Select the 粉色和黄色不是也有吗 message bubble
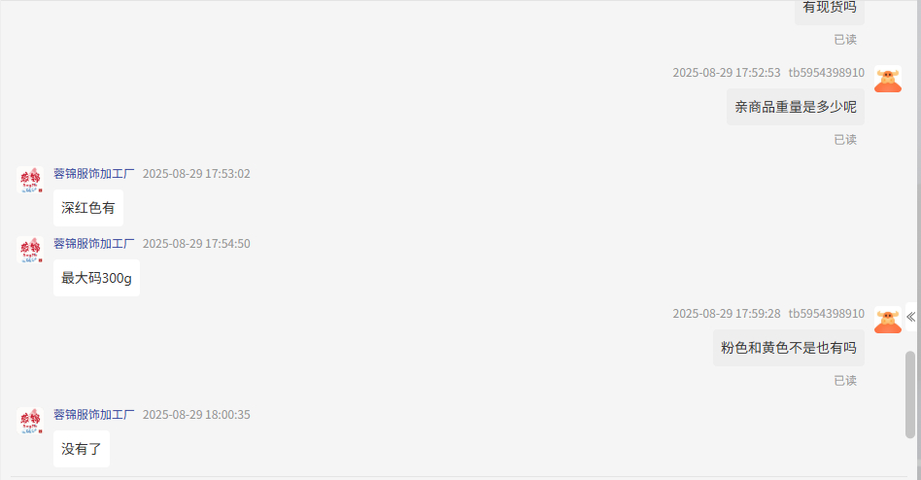921x480 pixels. pos(789,348)
